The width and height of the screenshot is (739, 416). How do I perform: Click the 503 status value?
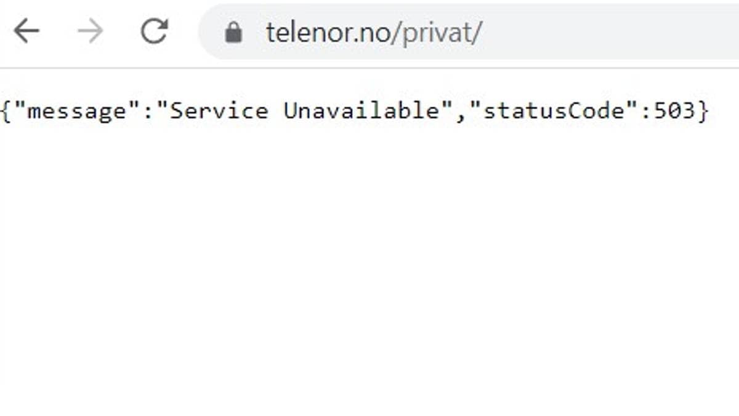[674, 111]
